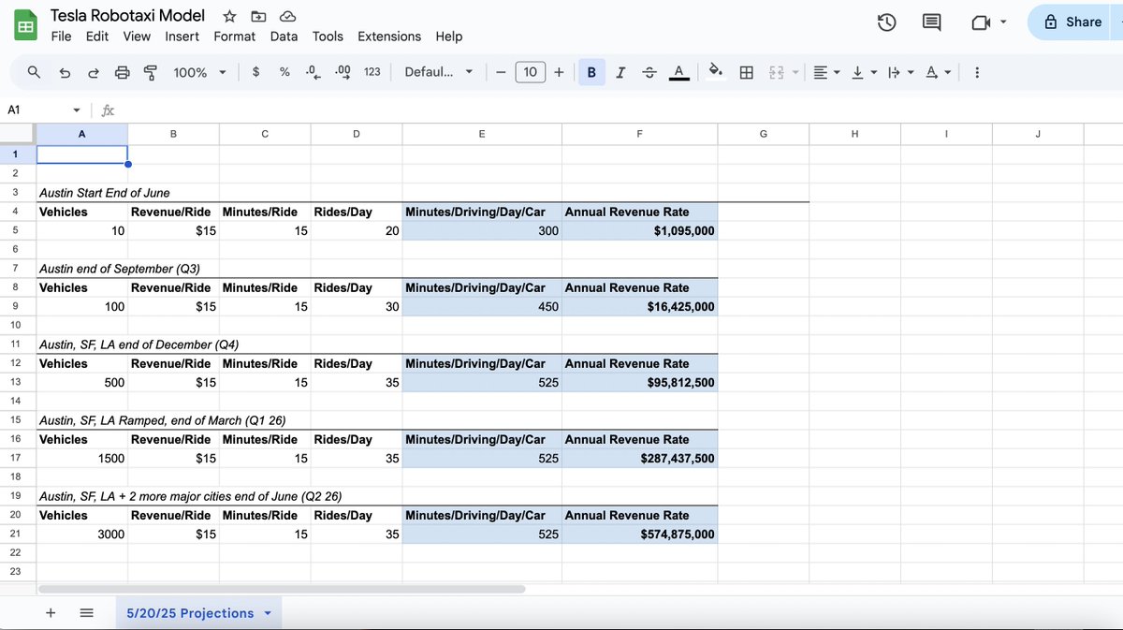1123x630 pixels.
Task: Expand merge cells options arrow
Action: coord(795,72)
